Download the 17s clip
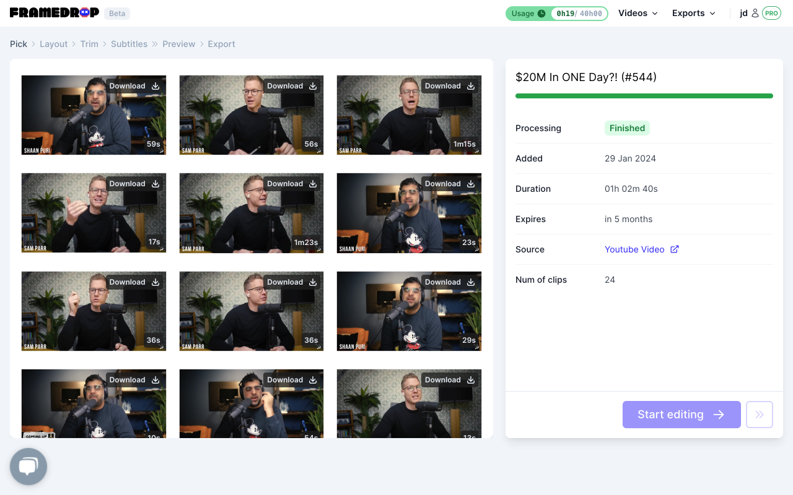 coord(134,184)
